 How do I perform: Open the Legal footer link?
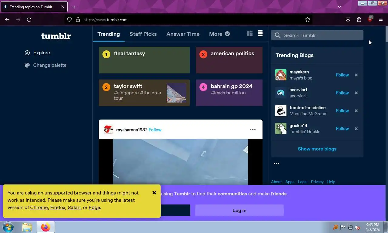pyautogui.click(x=303, y=182)
